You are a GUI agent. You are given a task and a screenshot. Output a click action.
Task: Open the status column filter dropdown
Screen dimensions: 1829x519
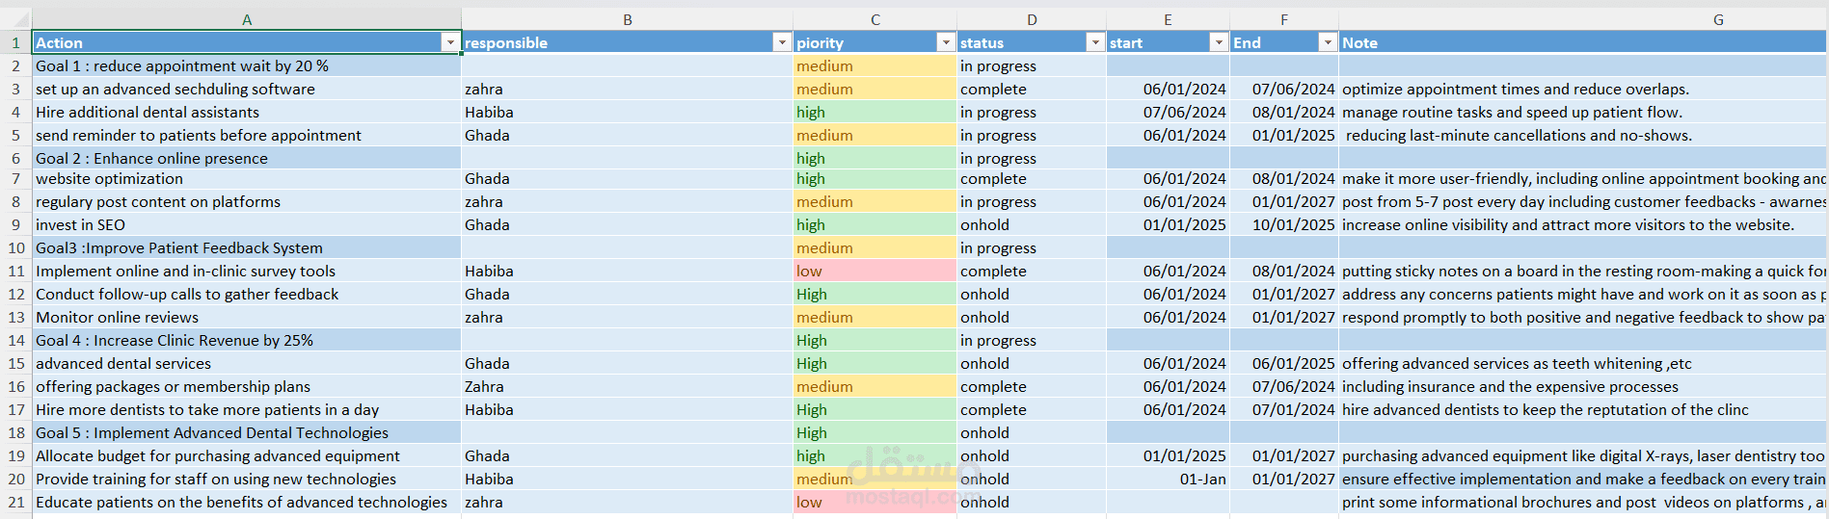pos(1095,42)
